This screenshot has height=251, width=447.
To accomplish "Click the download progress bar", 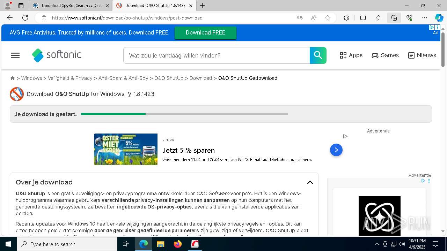I will click(184, 114).
